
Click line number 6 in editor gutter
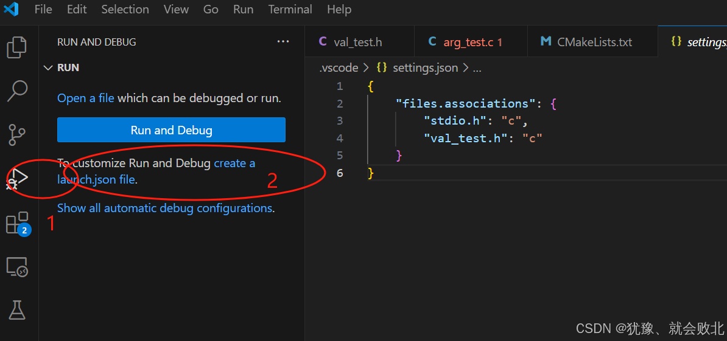[x=340, y=173]
